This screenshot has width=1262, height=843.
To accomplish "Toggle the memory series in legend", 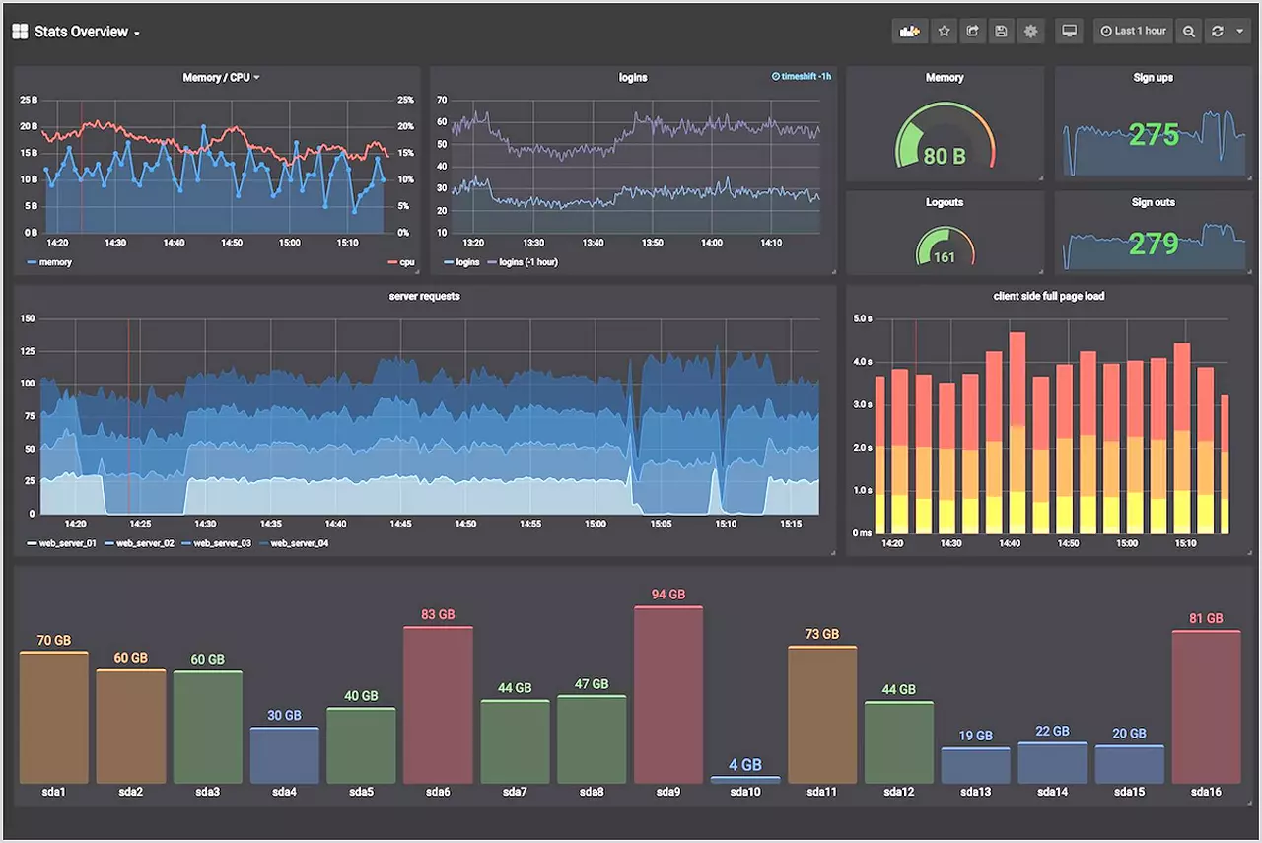I will click(x=49, y=262).
